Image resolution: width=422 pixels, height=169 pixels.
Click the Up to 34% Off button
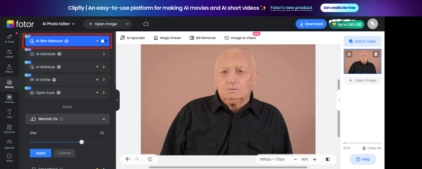[x=346, y=24]
